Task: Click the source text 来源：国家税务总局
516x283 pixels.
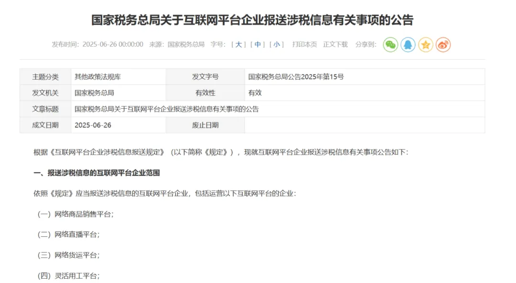Action: (177, 44)
